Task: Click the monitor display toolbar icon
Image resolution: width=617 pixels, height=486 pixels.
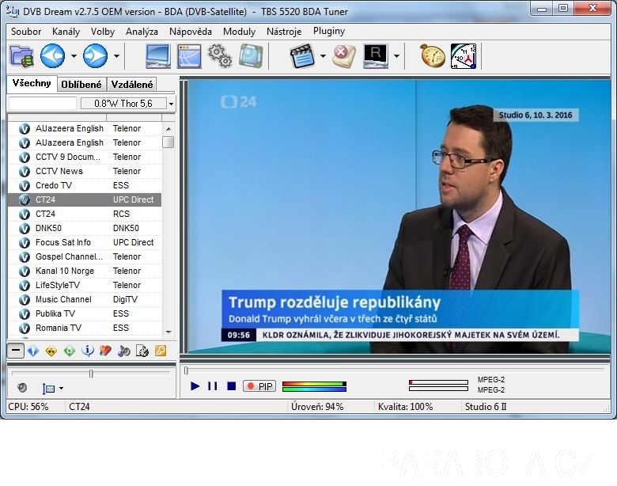Action: pyautogui.click(x=157, y=56)
